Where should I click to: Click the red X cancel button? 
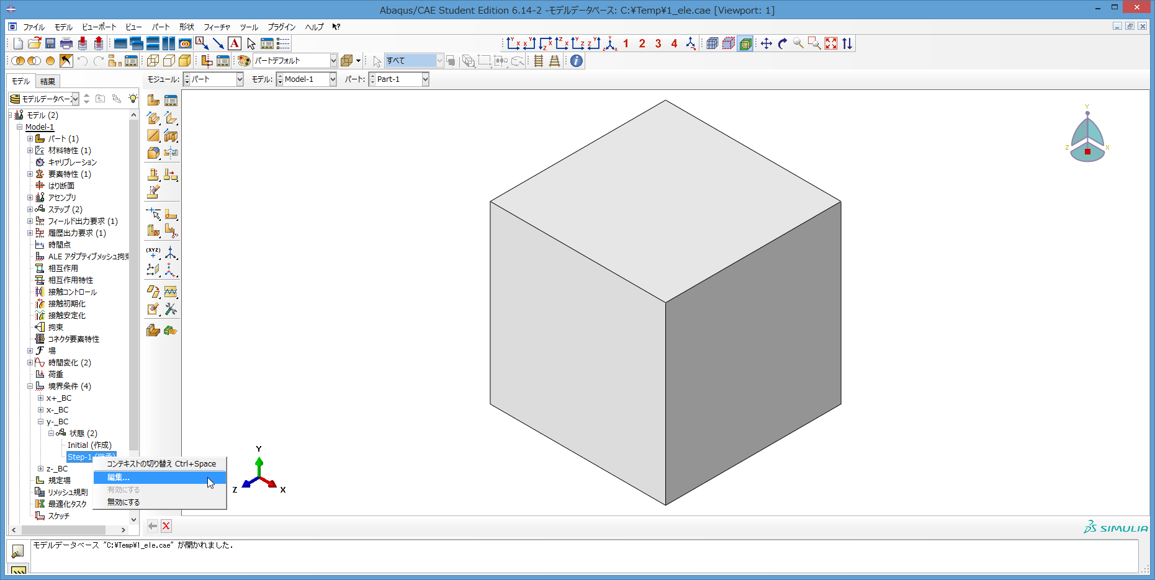tap(166, 526)
